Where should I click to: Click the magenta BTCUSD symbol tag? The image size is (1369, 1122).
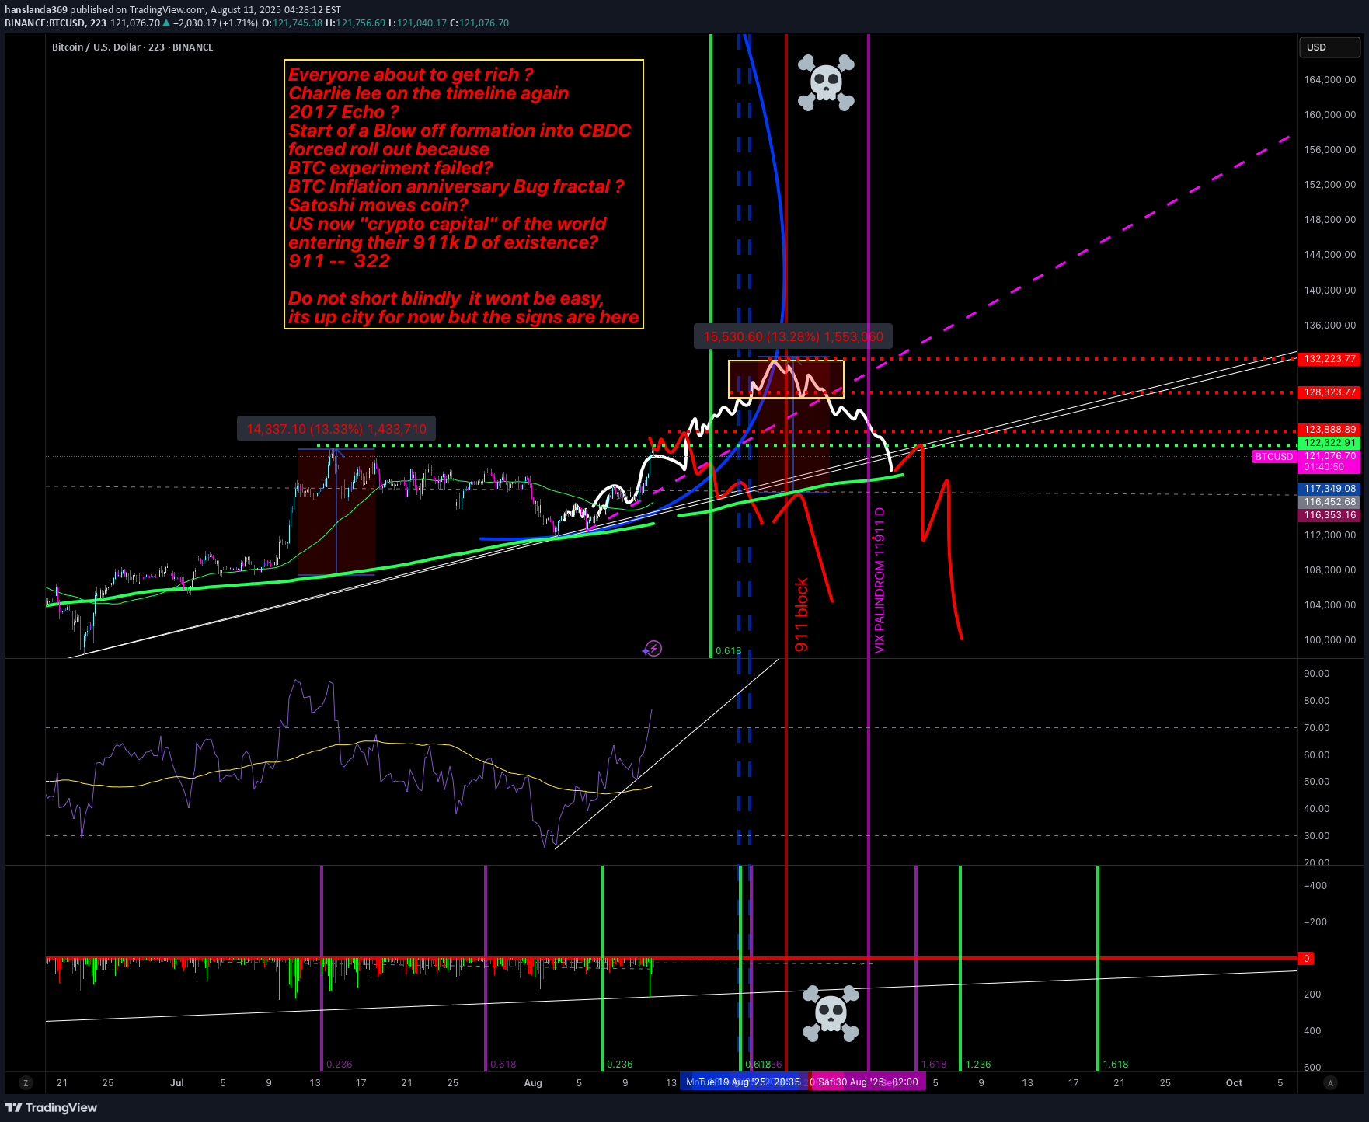pos(1274,457)
